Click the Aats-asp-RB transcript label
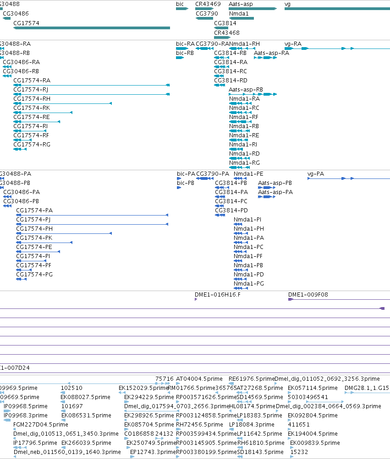Screen dimensions: 390x459 246,90
